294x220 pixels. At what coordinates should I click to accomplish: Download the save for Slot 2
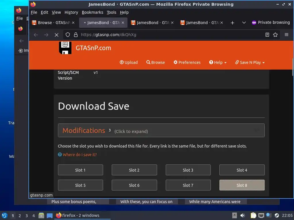click(134, 170)
